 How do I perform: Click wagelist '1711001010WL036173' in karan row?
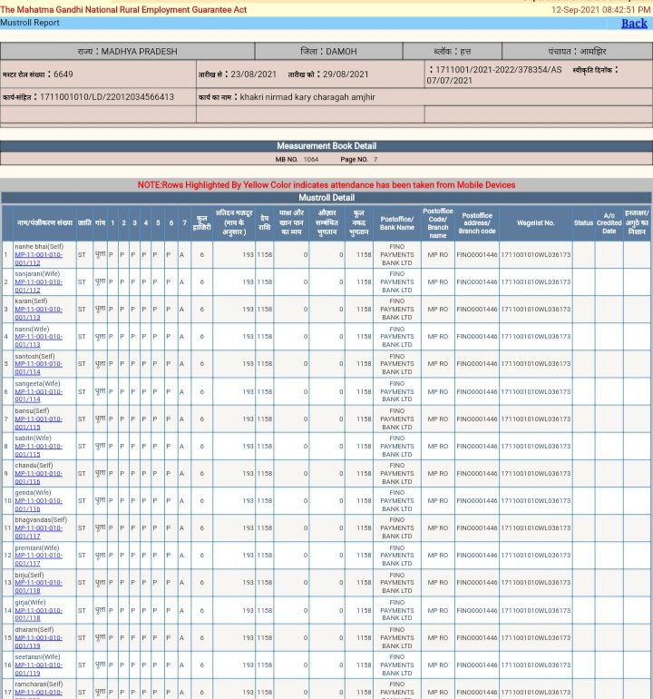[536, 310]
